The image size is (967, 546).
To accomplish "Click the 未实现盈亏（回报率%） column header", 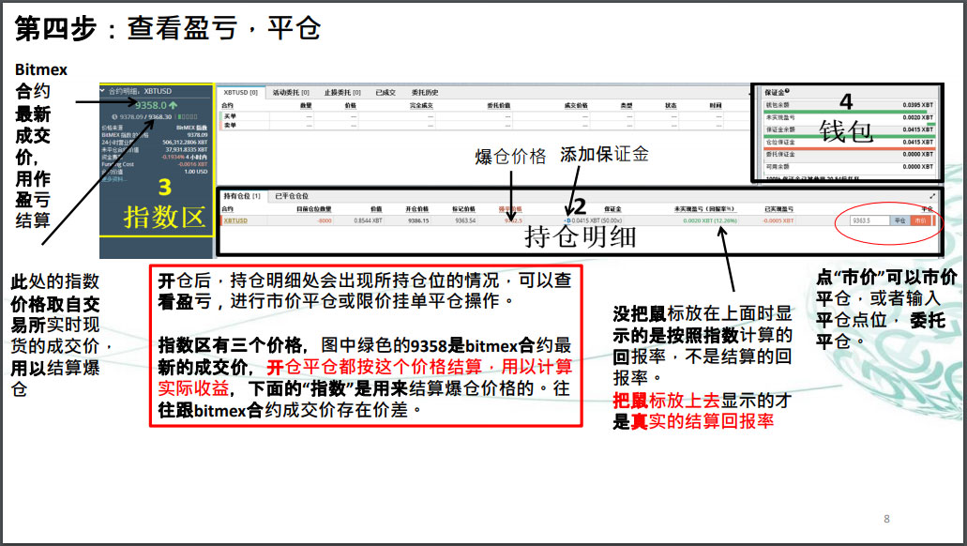I will pos(705,209).
